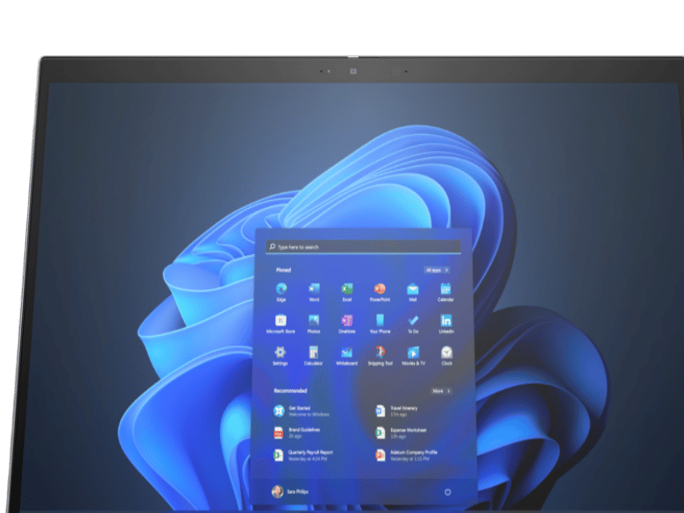
Task: Click the Pinned section heading
Action: 283,270
